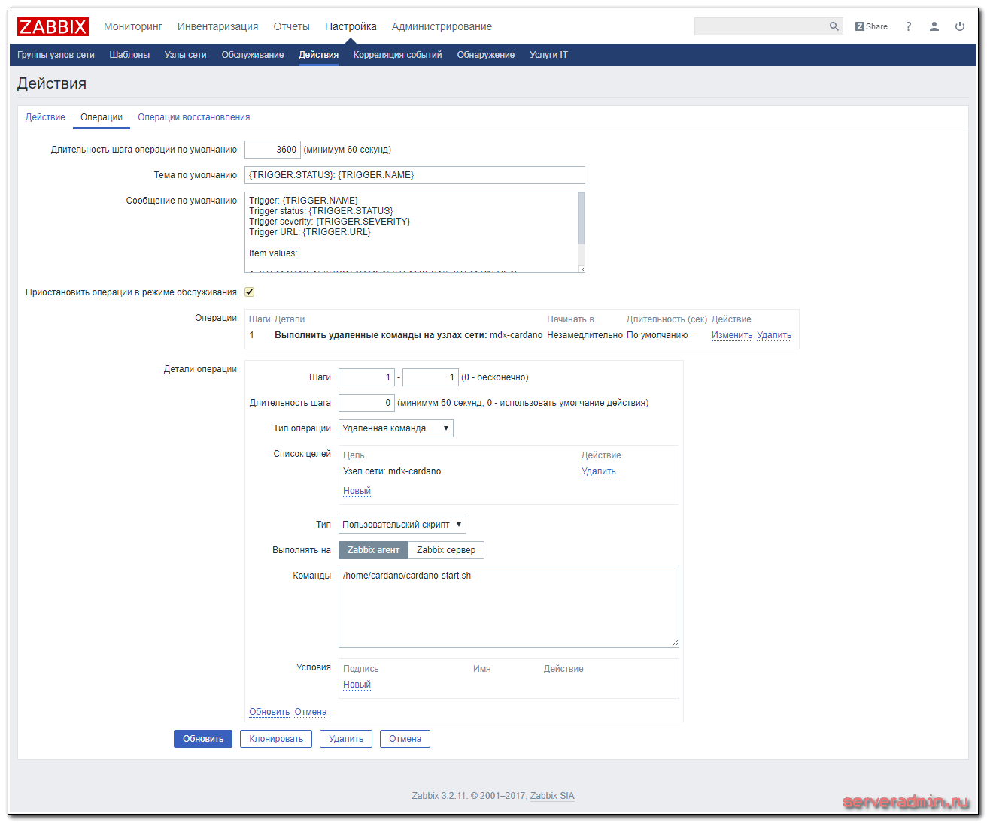Switch to the Действие tab
987x823 pixels.
coord(45,117)
